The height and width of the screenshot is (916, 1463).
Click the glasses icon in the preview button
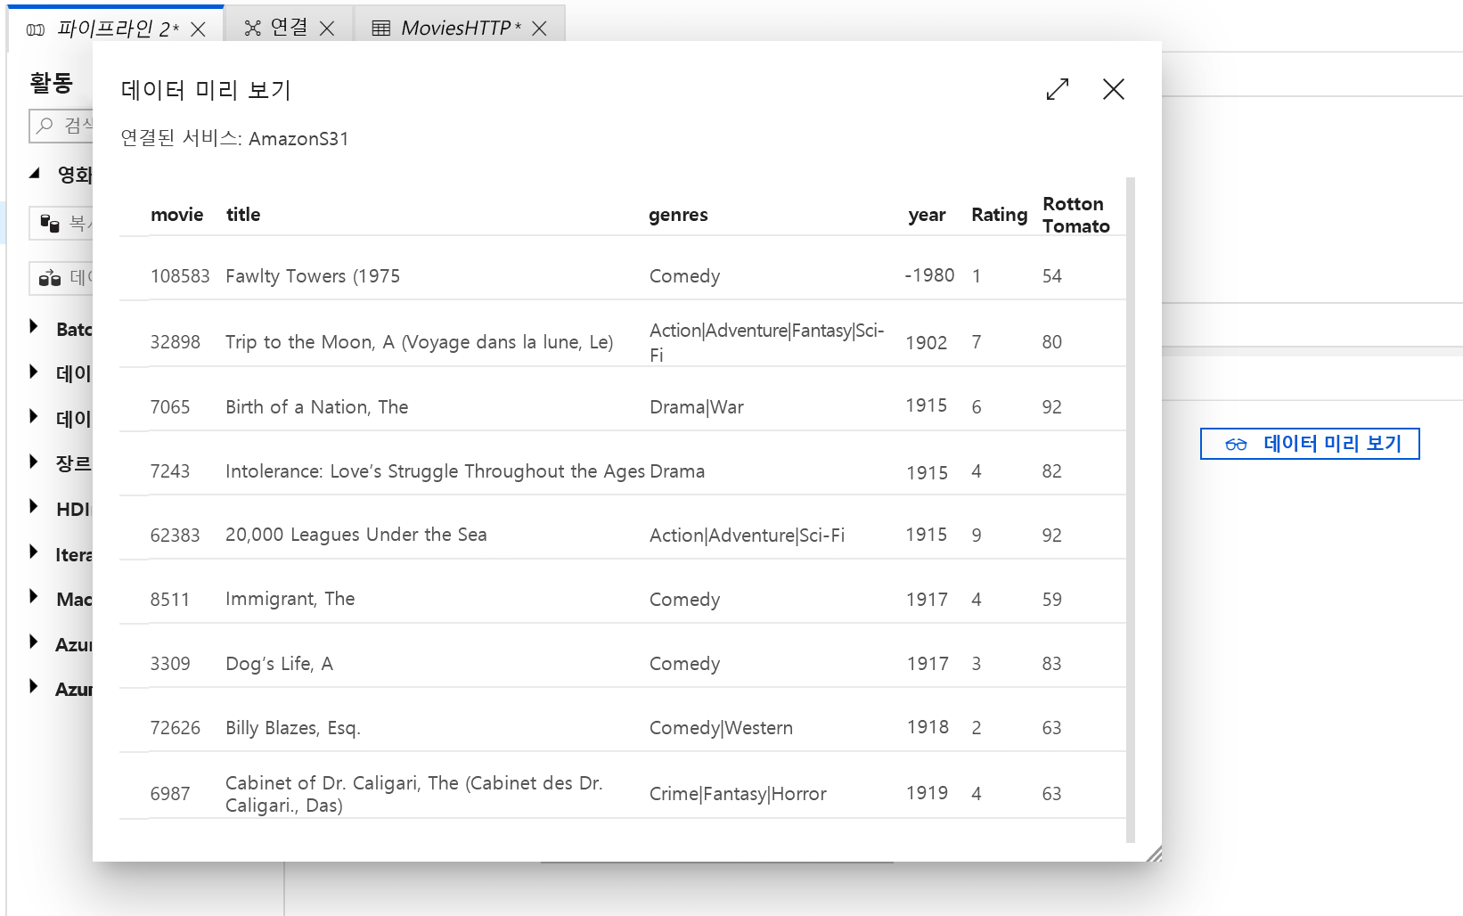(1236, 444)
